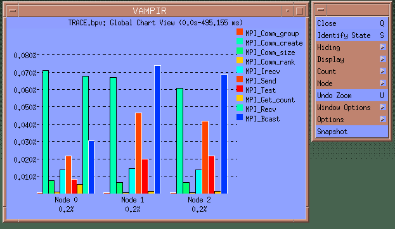
Task: Click the MPI_Comm_size legend color swatch
Action: (240, 51)
